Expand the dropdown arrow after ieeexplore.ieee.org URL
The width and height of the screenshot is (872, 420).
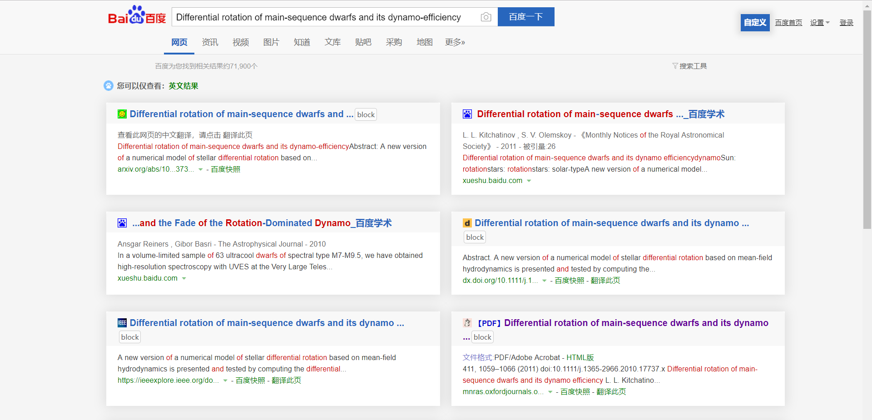point(225,380)
